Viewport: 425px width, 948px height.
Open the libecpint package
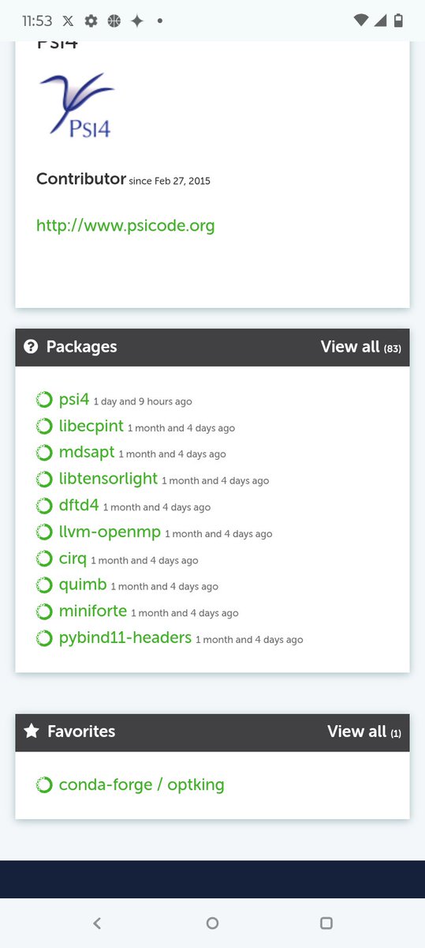(91, 427)
